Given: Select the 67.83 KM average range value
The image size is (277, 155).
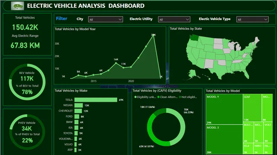Looking at the screenshot, I should tap(25, 45).
